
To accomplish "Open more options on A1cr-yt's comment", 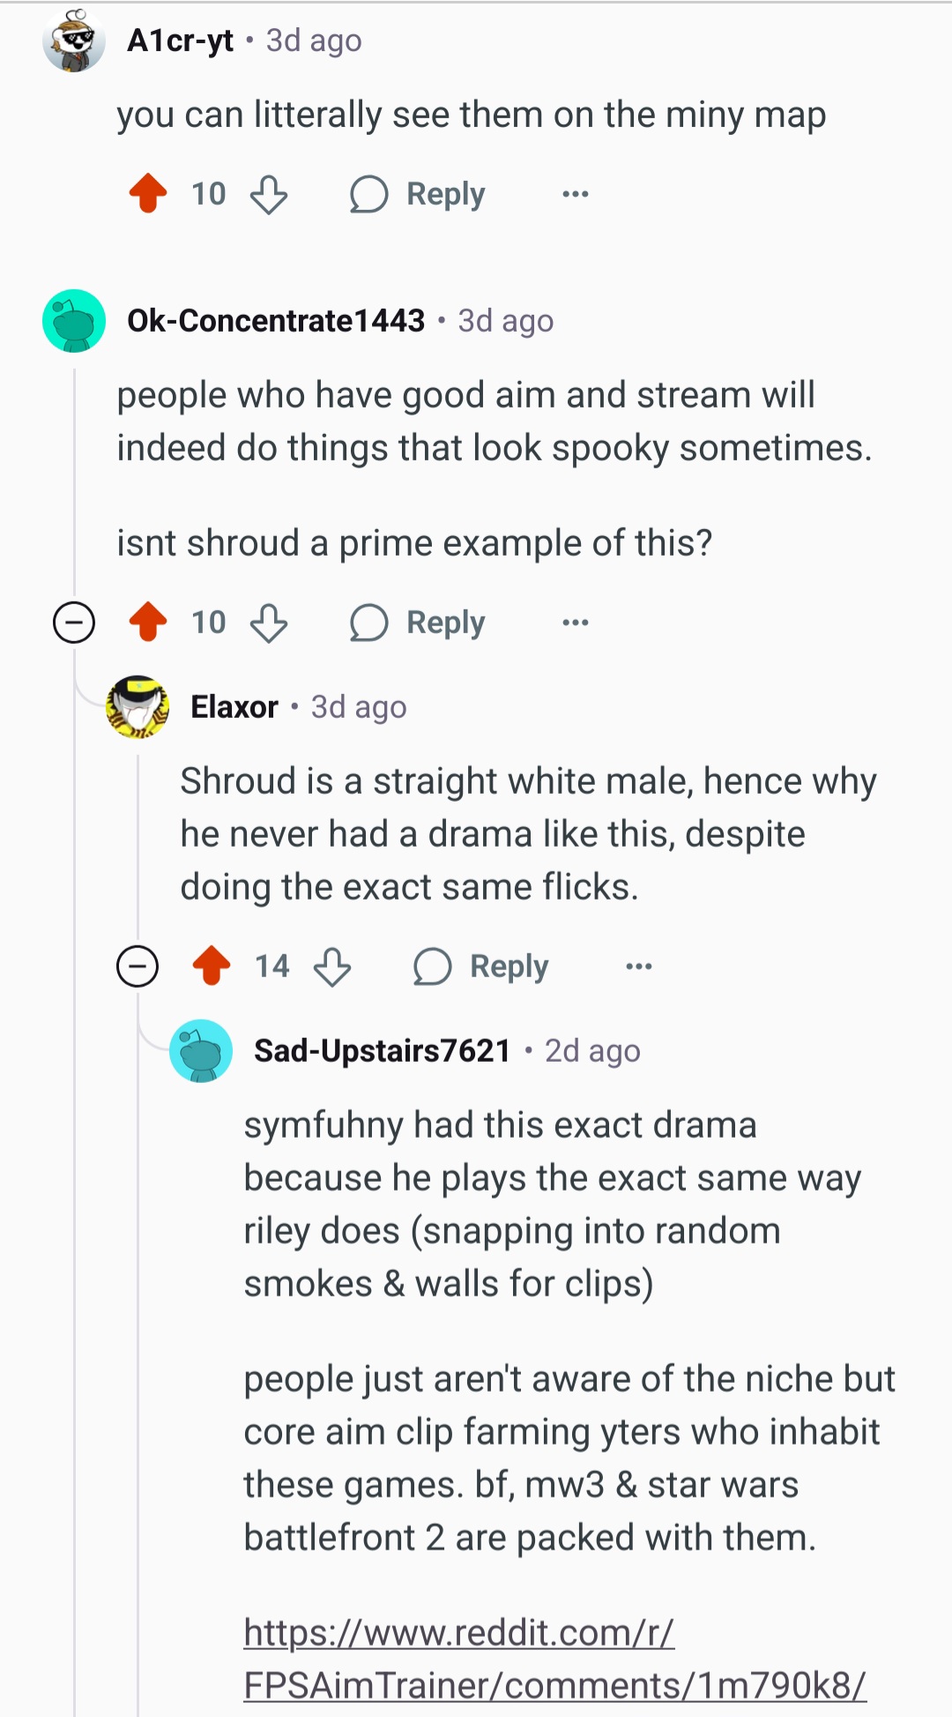I will 575,194.
